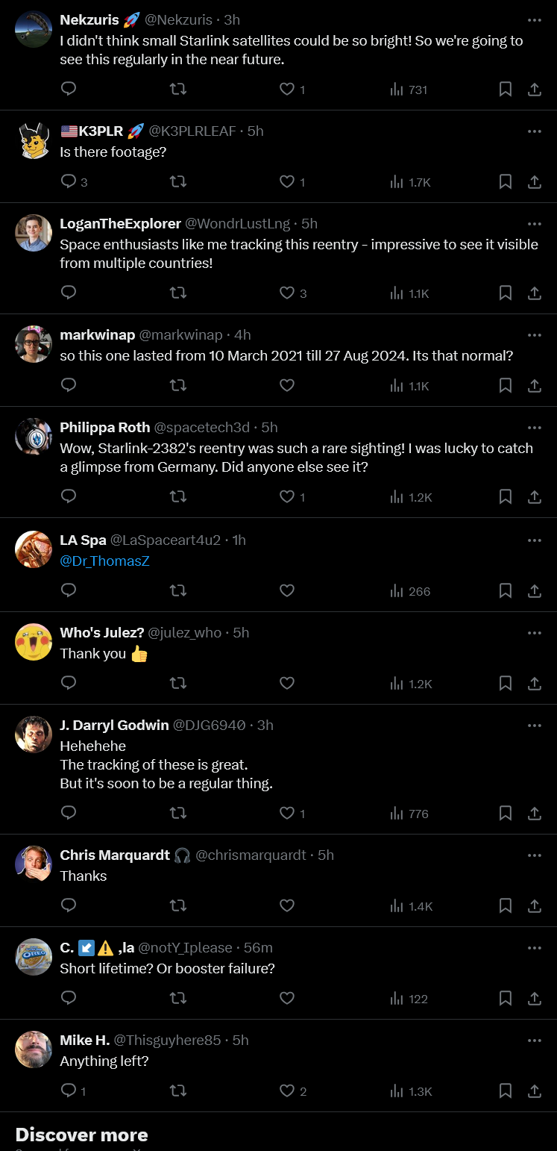557x1151 pixels.
Task: Open more options menu on markwinap's tweet
Action: (535, 335)
